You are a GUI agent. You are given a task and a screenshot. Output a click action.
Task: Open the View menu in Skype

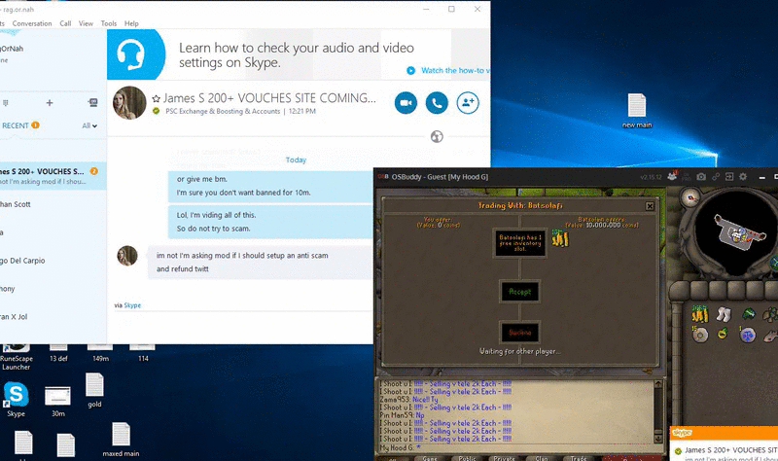86,23
